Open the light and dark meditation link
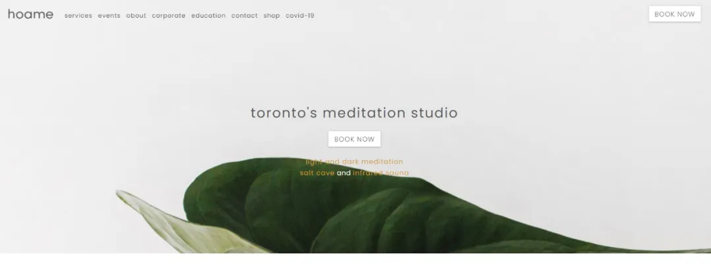The width and height of the screenshot is (711, 275). [x=354, y=161]
